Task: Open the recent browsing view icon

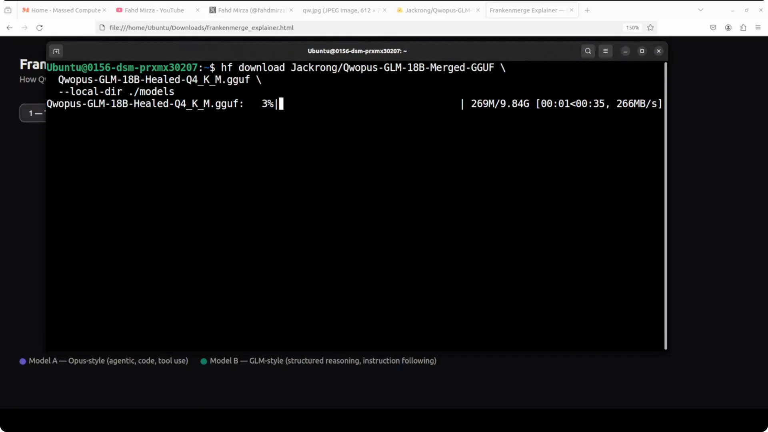Action: click(8, 10)
